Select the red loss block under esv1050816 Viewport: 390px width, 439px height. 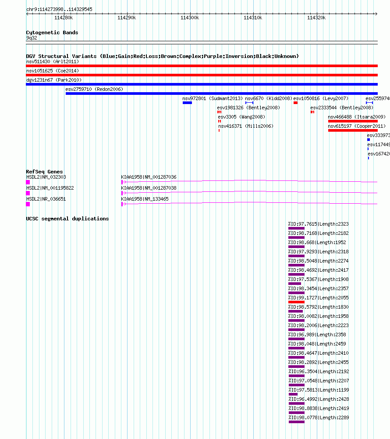coord(296,103)
